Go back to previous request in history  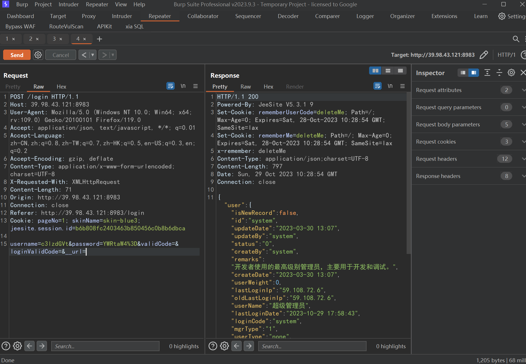tap(84, 55)
